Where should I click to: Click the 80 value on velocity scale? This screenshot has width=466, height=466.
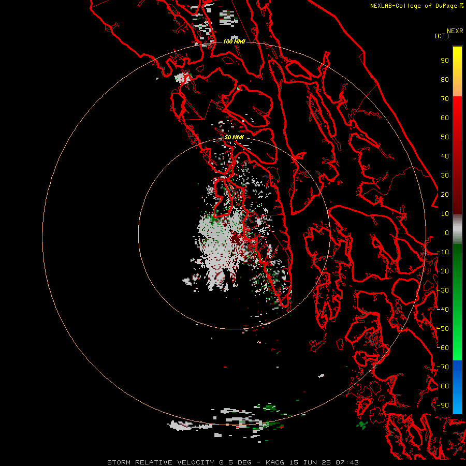click(445, 80)
